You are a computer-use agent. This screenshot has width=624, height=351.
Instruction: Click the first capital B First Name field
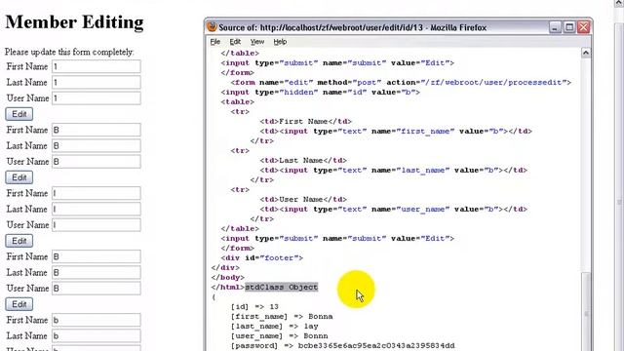[97, 130]
